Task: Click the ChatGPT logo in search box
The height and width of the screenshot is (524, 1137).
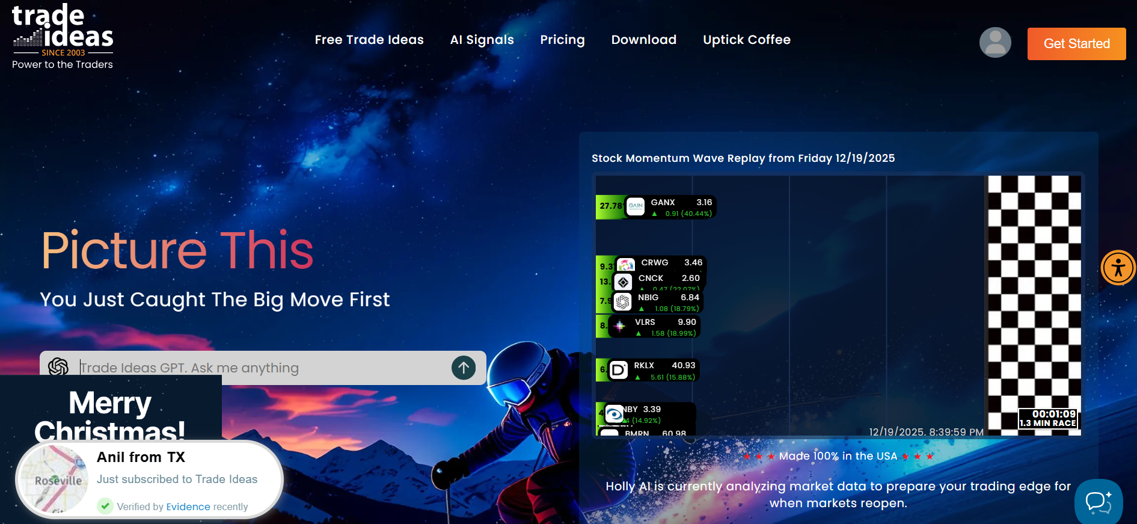Action: point(58,367)
